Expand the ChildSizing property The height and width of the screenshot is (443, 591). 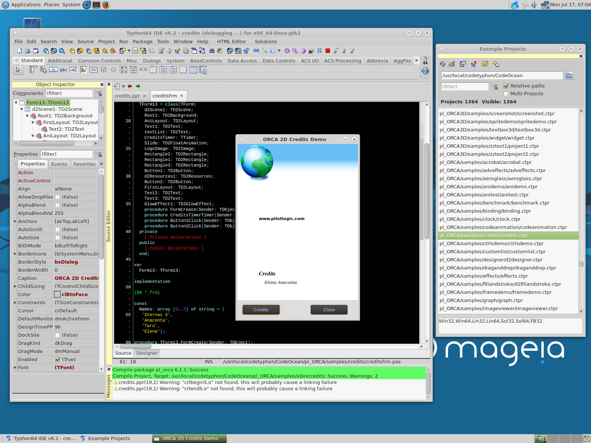15,286
